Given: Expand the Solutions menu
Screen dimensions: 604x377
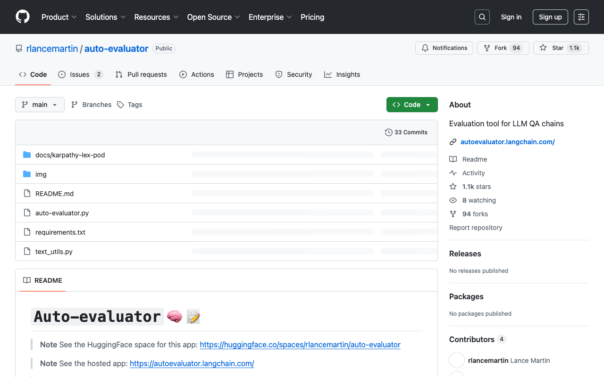Looking at the screenshot, I should click(x=106, y=17).
